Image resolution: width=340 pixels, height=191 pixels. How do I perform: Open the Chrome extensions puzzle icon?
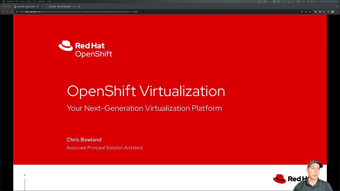(x=324, y=12)
